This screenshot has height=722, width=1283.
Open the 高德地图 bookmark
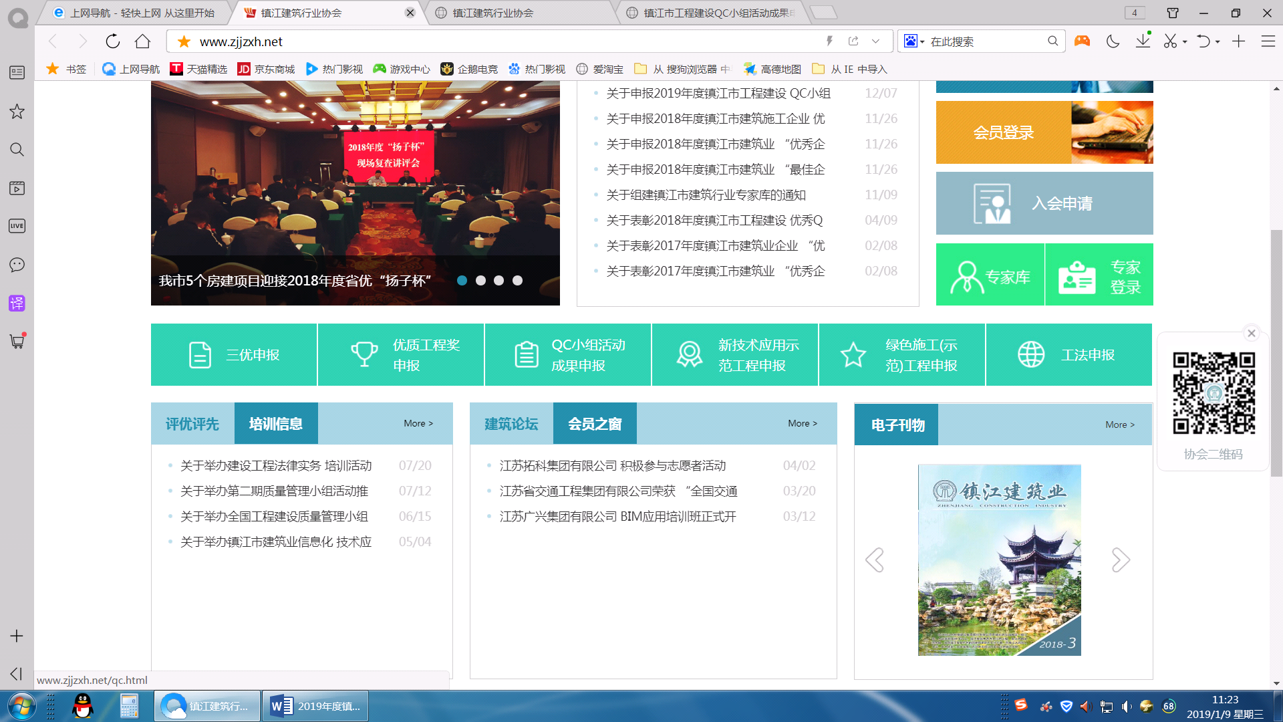coord(772,68)
